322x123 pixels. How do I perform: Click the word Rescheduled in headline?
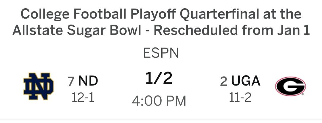click(x=196, y=31)
